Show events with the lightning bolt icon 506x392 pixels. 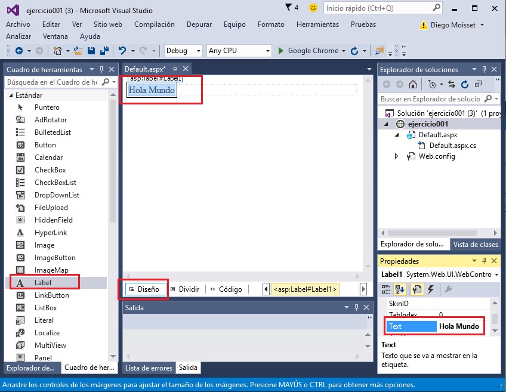(x=431, y=289)
